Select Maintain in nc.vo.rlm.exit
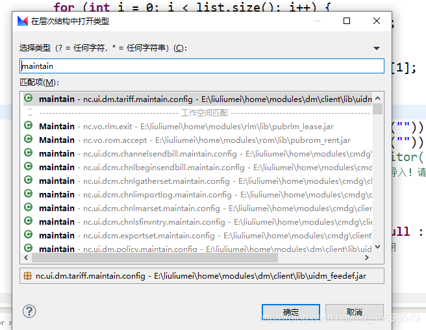The width and height of the screenshot is (426, 330). tap(197, 127)
